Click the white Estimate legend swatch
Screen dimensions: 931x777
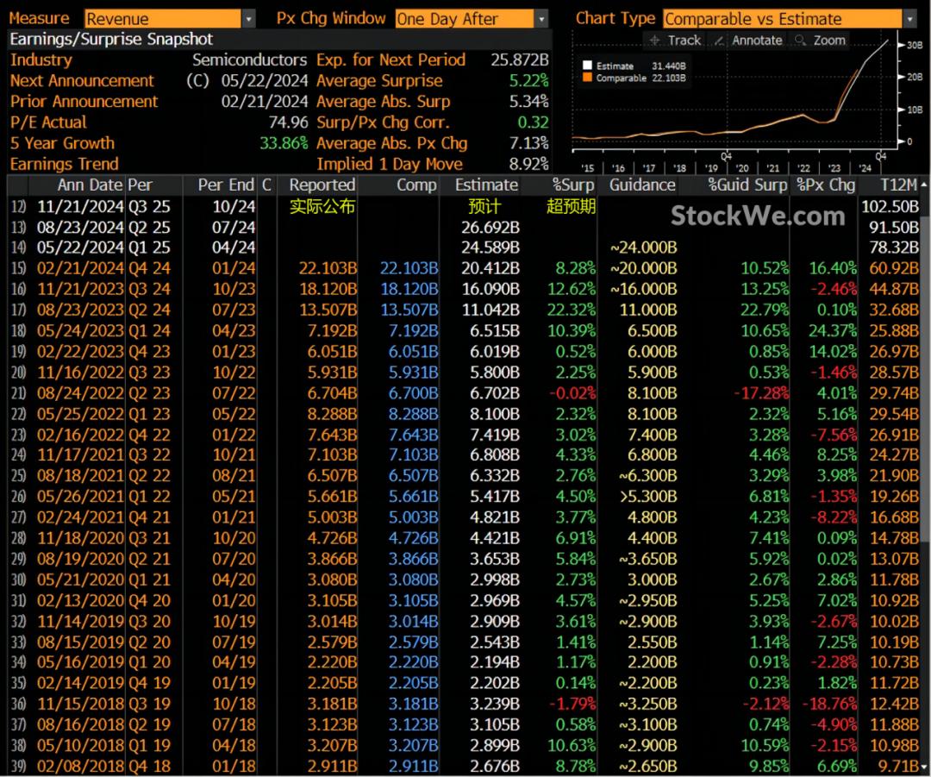coord(587,66)
